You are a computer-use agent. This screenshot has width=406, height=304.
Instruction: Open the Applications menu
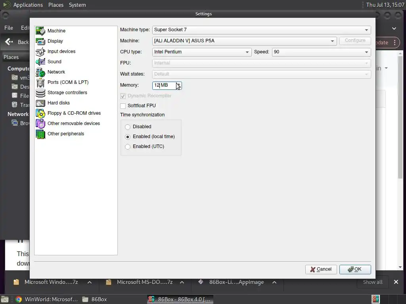coord(28,5)
